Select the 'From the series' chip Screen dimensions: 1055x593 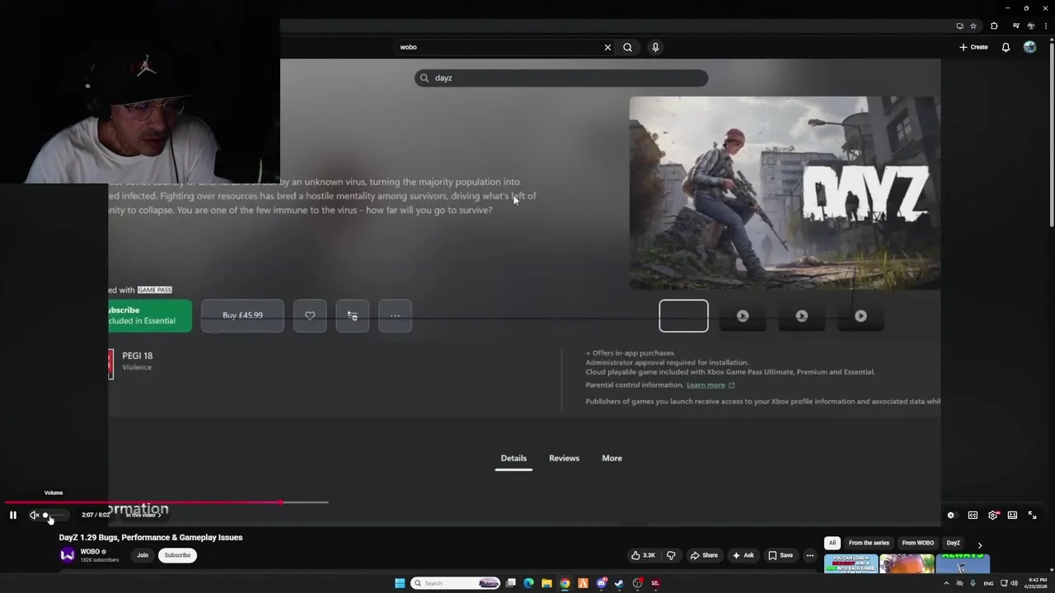[869, 544]
